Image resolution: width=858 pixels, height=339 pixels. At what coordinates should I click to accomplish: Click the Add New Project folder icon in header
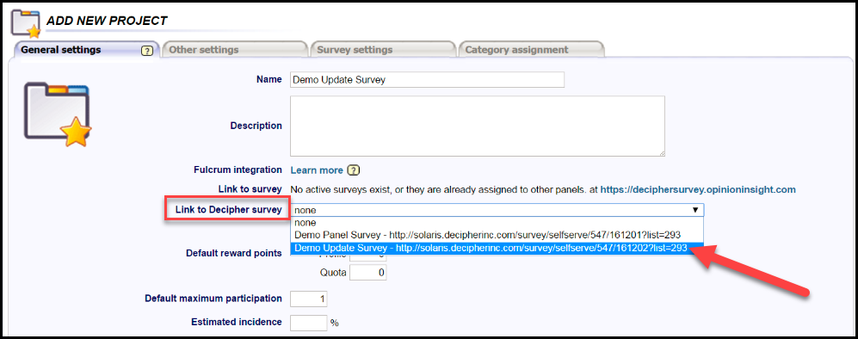[x=26, y=23]
